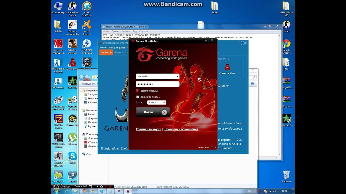This screenshot has width=346, height=194.
Task: Click the RU language indicator in taskbar
Action: [x=249, y=191]
